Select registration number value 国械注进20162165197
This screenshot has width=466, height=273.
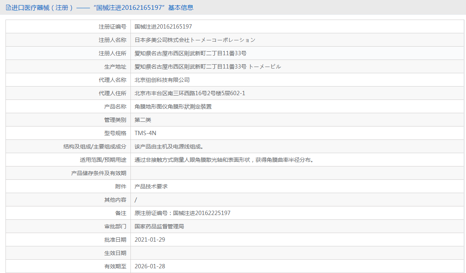(x=163, y=27)
